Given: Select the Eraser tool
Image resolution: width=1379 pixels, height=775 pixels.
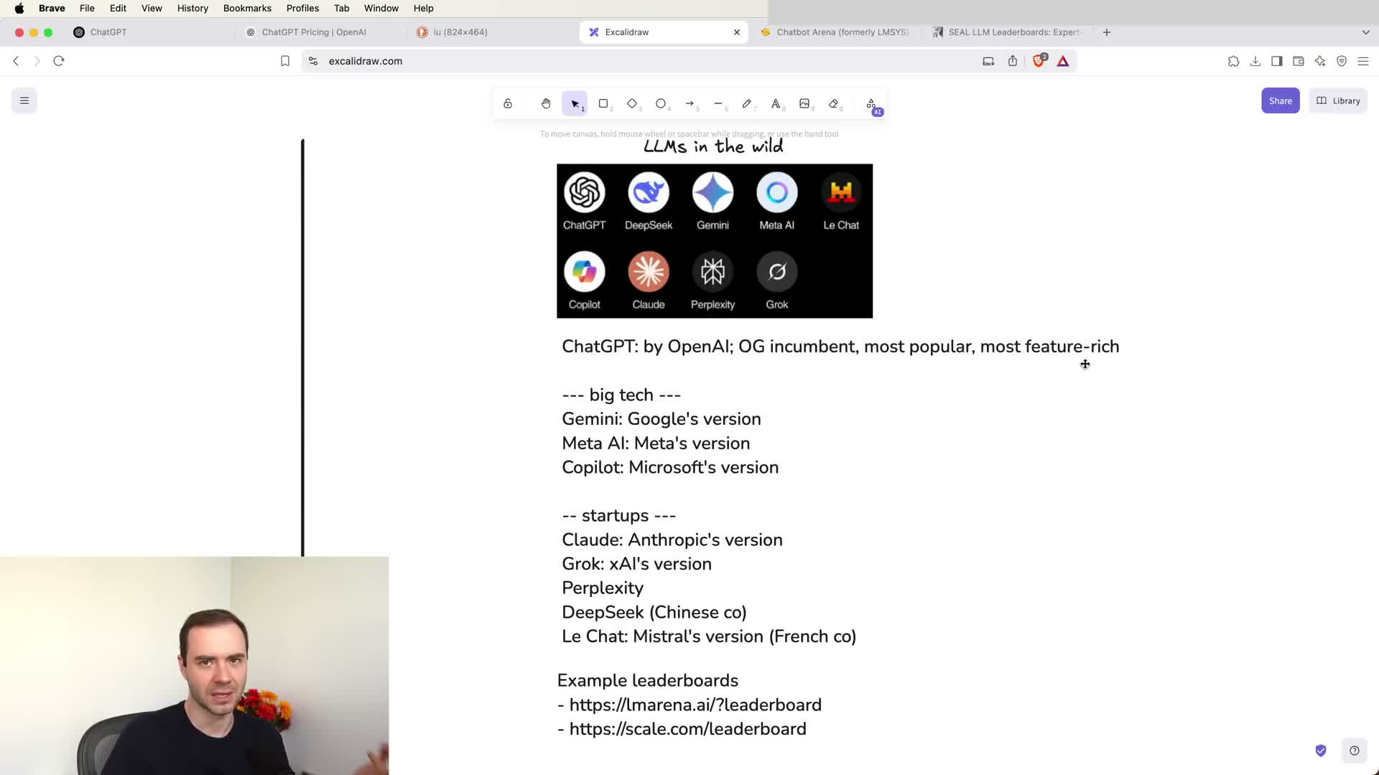Looking at the screenshot, I should click(833, 103).
